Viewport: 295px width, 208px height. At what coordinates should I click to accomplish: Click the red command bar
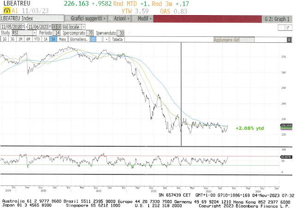pyautogui.click(x=207, y=19)
